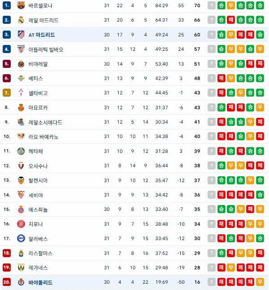Open the Girona round red crest

click(x=21, y=224)
